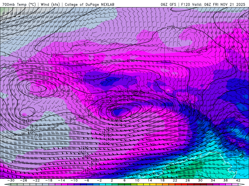The image size is (249, 186).
Task: Click the 22 value on temperature legend
Action: point(175,180)
